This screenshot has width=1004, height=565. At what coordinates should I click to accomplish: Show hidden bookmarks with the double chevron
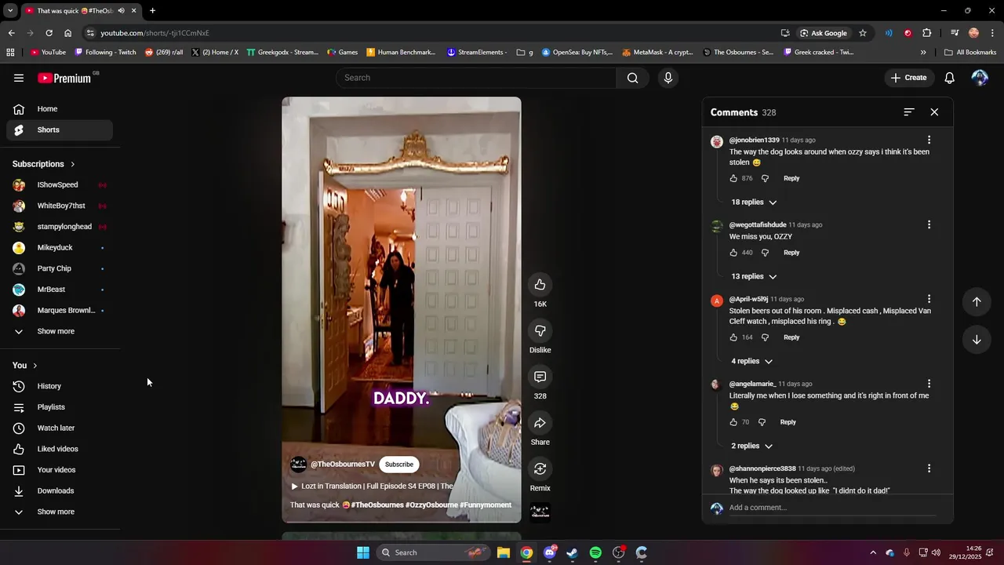[x=923, y=53]
